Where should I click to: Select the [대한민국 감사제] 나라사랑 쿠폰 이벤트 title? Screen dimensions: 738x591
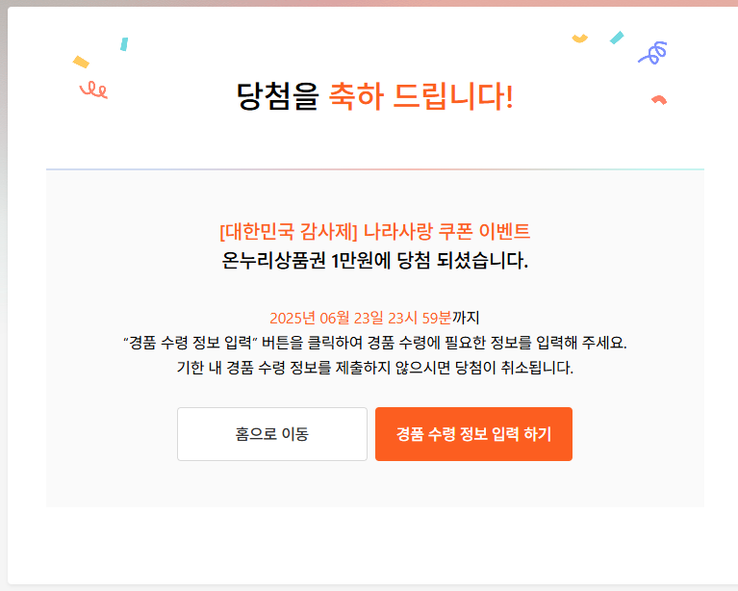pos(374,231)
